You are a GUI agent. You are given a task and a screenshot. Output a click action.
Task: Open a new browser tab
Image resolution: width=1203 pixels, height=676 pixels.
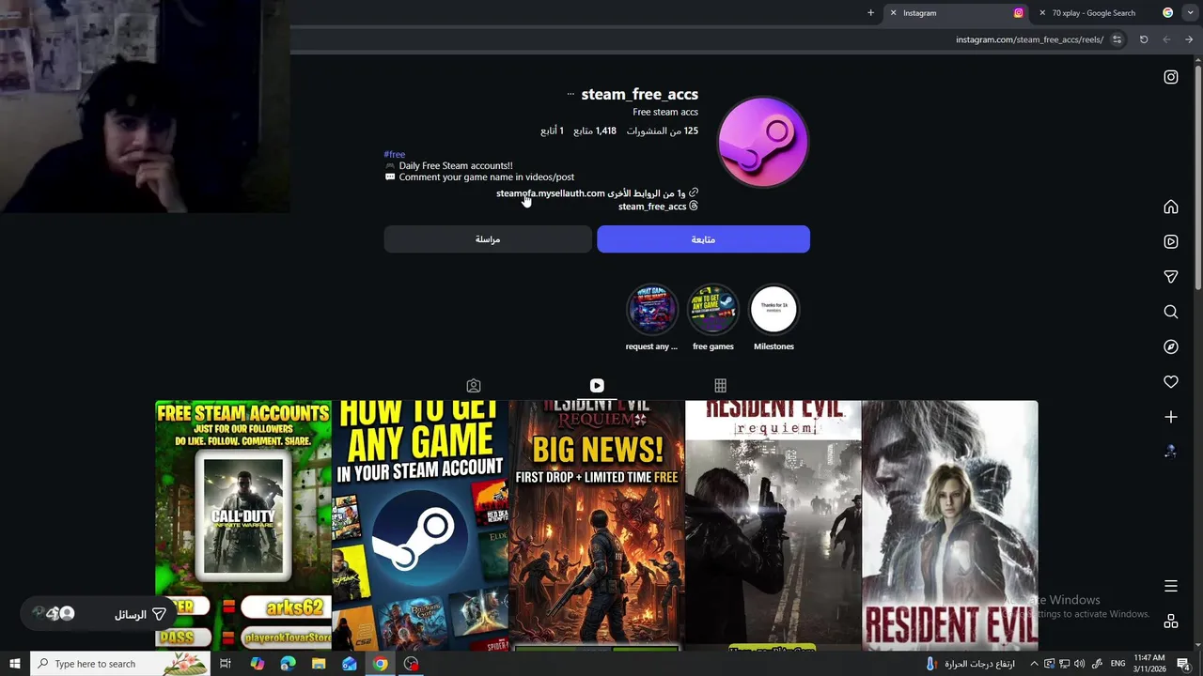pos(870,13)
